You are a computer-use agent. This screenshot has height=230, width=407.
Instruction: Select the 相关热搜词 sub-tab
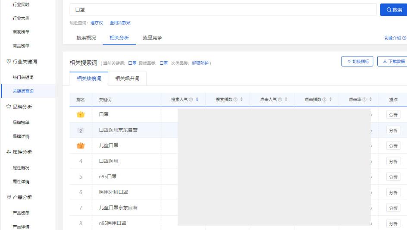(x=89, y=79)
